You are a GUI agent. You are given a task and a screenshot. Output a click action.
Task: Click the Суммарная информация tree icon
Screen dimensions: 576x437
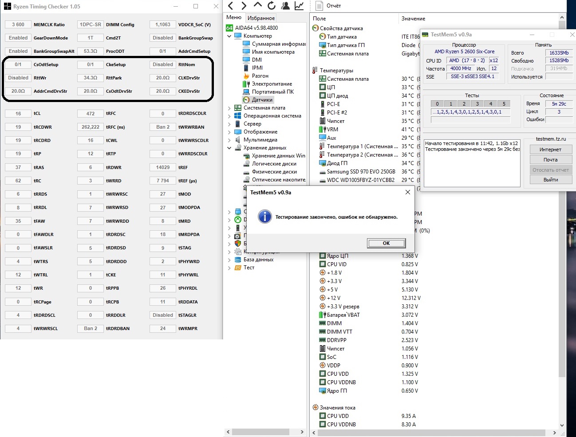pyautogui.click(x=247, y=44)
